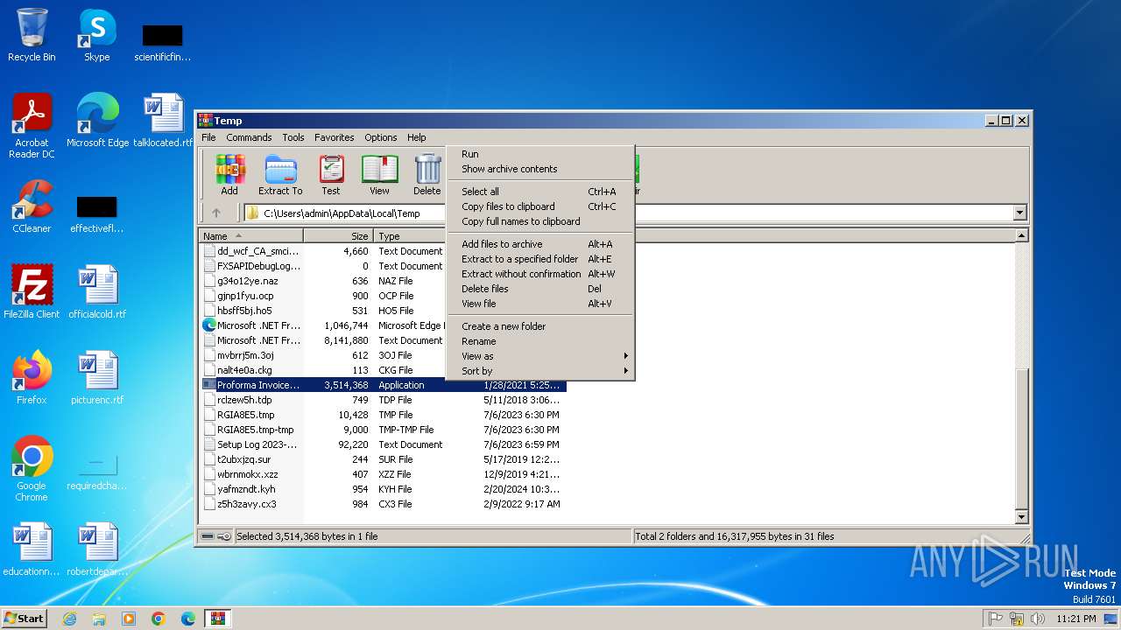Open Microsoft Edge desktop shortcut
This screenshot has width=1121, height=630.
(x=97, y=121)
